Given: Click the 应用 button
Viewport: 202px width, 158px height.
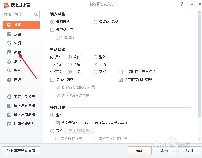Looking at the screenshot, I should pyautogui.click(x=189, y=151).
